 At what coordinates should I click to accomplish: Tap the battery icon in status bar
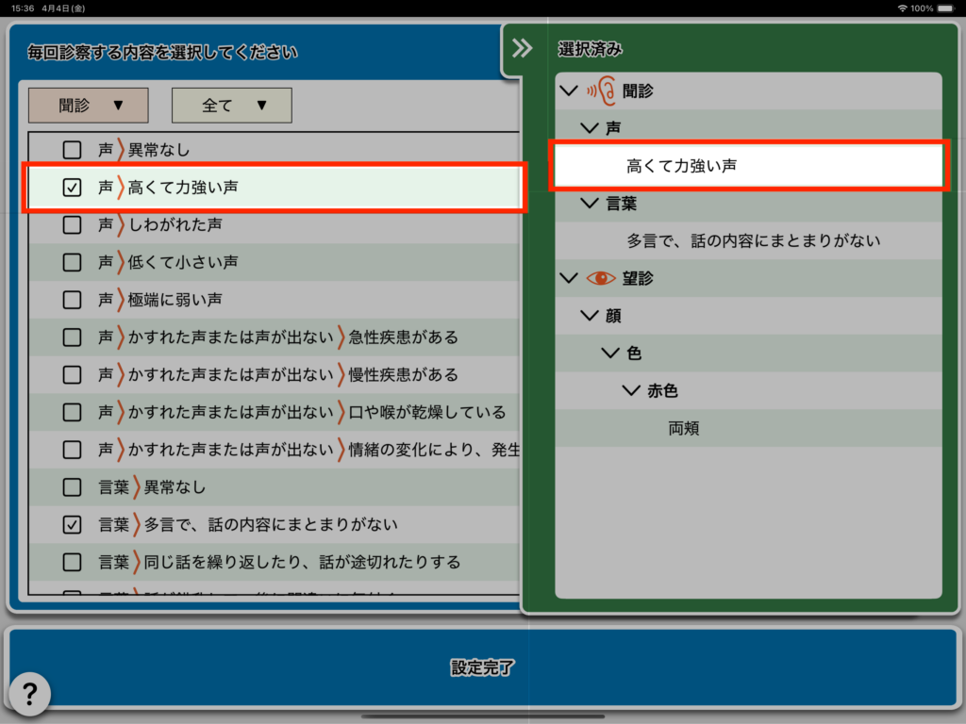tap(945, 8)
